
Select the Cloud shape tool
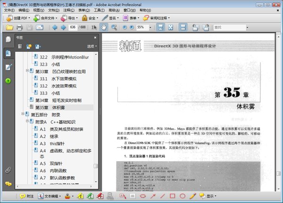143,196
